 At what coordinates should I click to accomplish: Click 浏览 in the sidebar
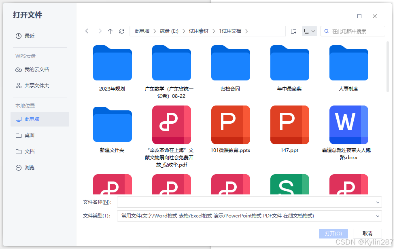point(40,168)
